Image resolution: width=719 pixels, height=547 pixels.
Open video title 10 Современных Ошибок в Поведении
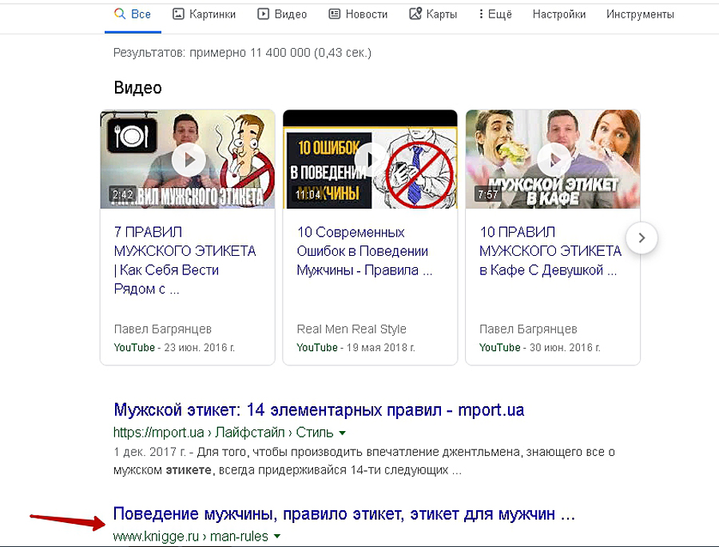(364, 251)
